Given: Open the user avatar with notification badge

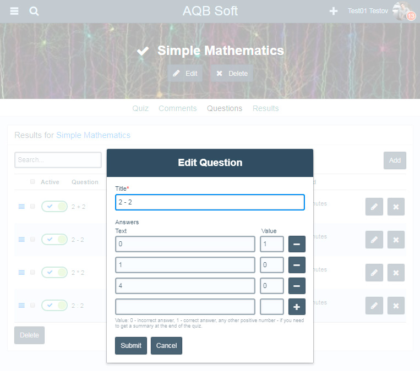Looking at the screenshot, I should (x=403, y=11).
